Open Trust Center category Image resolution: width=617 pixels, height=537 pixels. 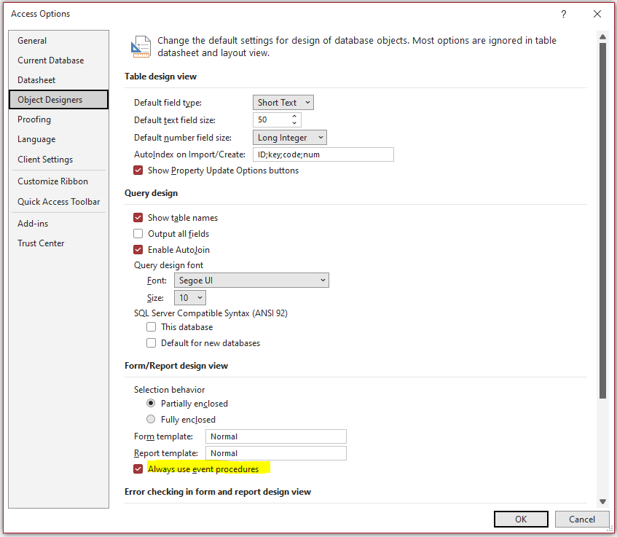(58, 243)
